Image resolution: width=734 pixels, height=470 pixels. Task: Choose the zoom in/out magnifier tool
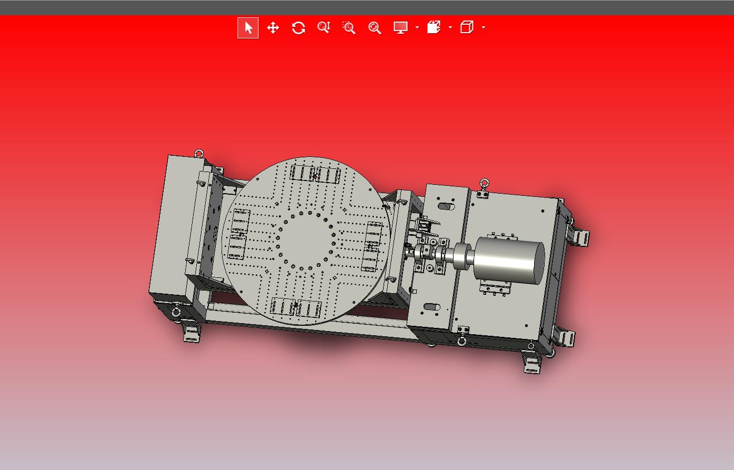(324, 28)
